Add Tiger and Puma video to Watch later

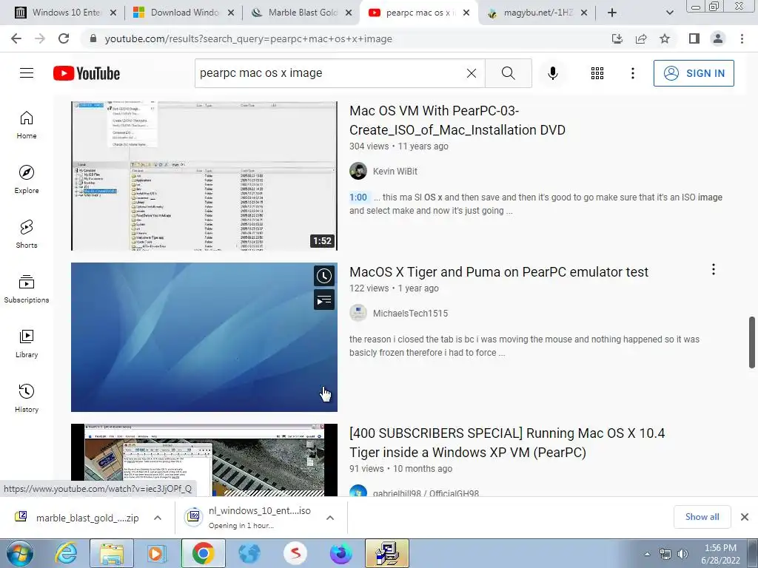point(324,276)
